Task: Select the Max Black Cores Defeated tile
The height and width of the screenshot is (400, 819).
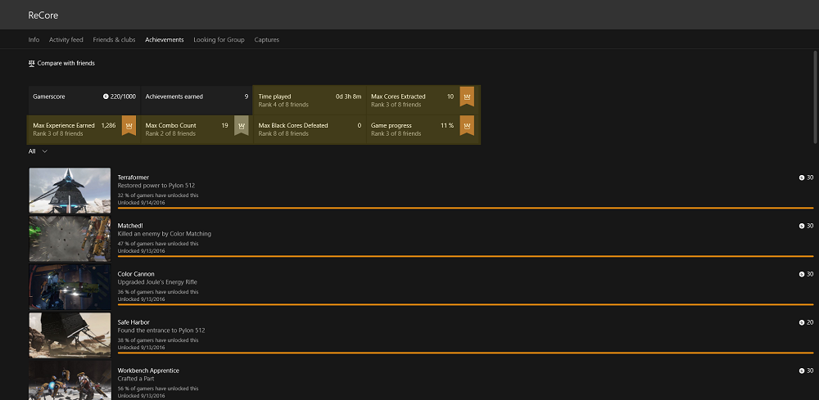Action: [x=310, y=129]
